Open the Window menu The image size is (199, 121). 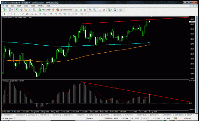[x=41, y=6]
